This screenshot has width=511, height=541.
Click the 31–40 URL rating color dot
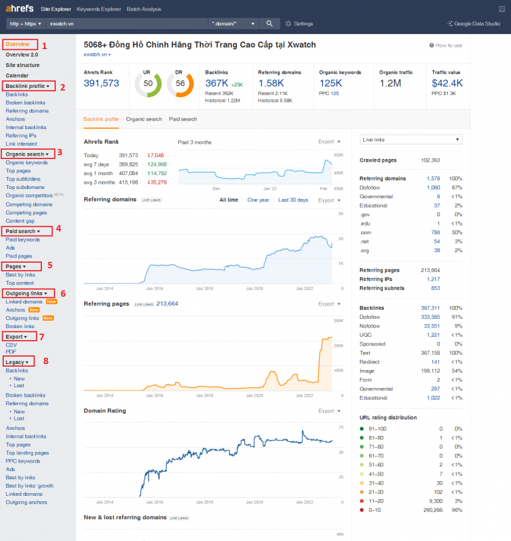click(361, 483)
